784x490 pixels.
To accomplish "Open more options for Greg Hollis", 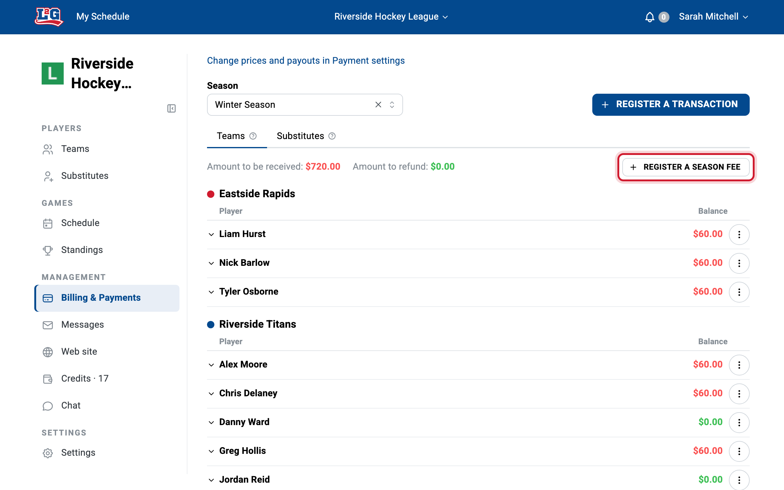I will (739, 451).
